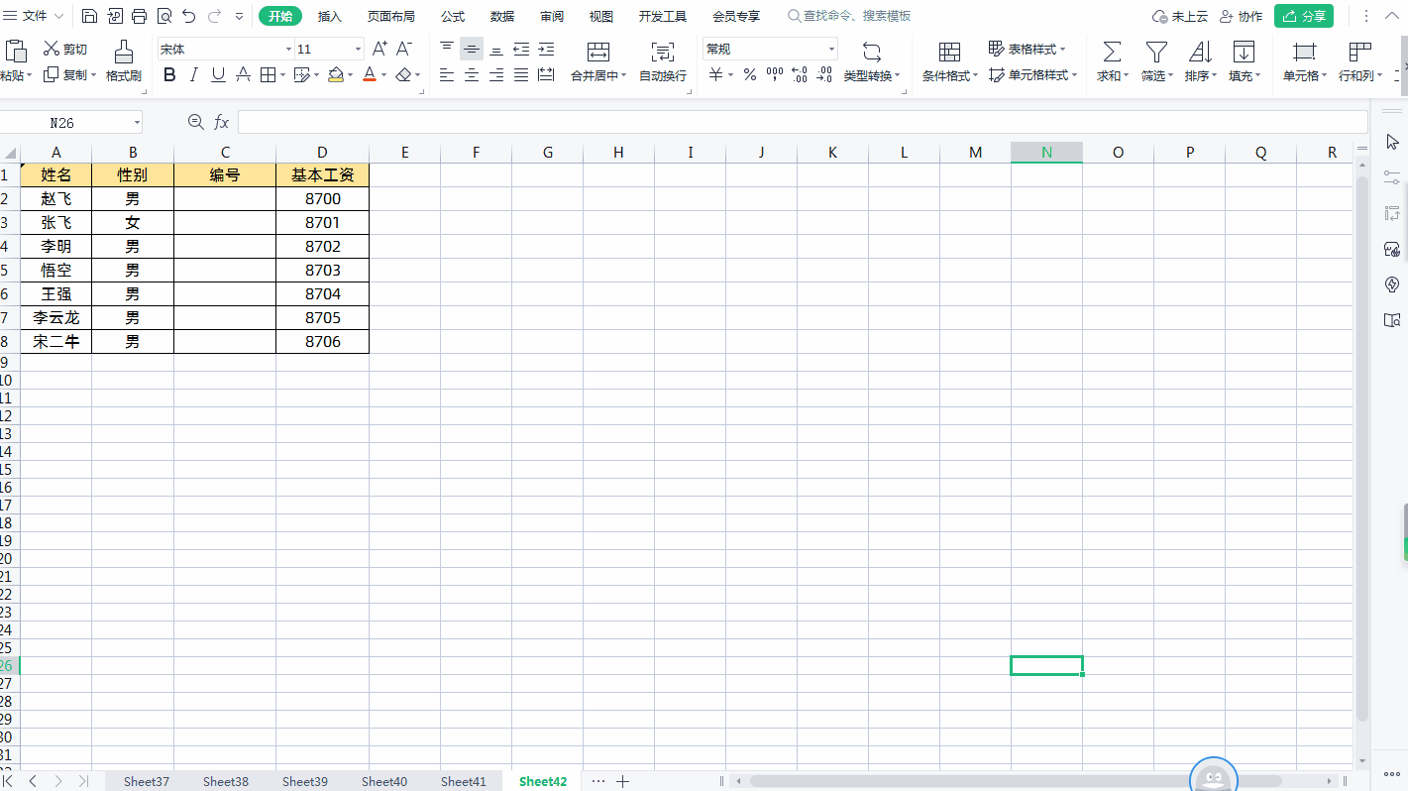Click the search command box (查找命令)

(849, 16)
